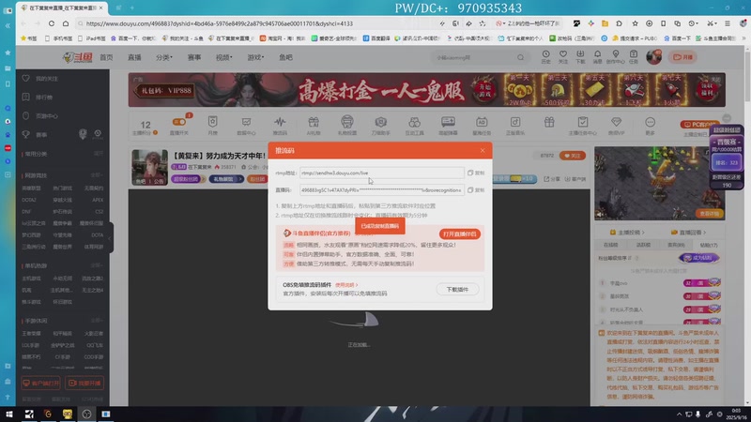Go to 直播 in top navigation
The image size is (751, 422).
tap(134, 57)
